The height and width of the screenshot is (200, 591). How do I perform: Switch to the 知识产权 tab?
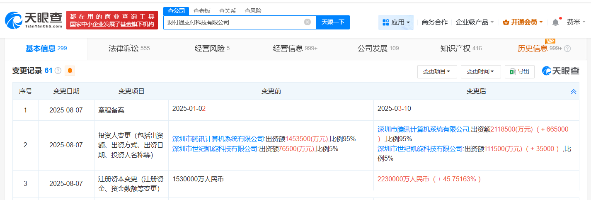(x=461, y=49)
